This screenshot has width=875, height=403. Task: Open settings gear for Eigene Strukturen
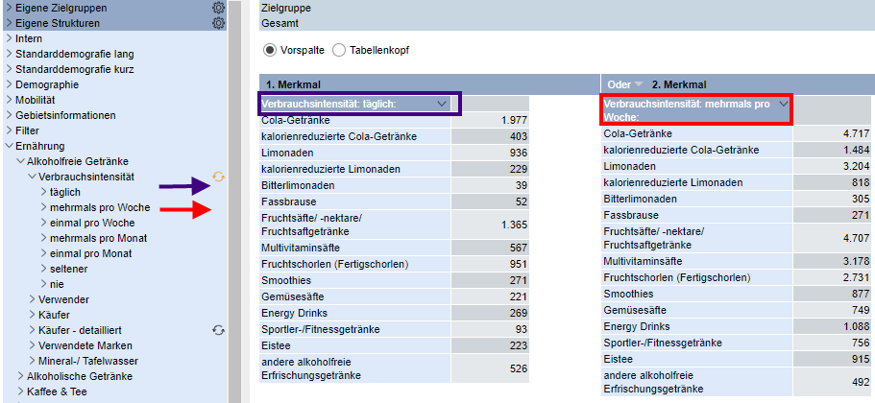point(218,23)
